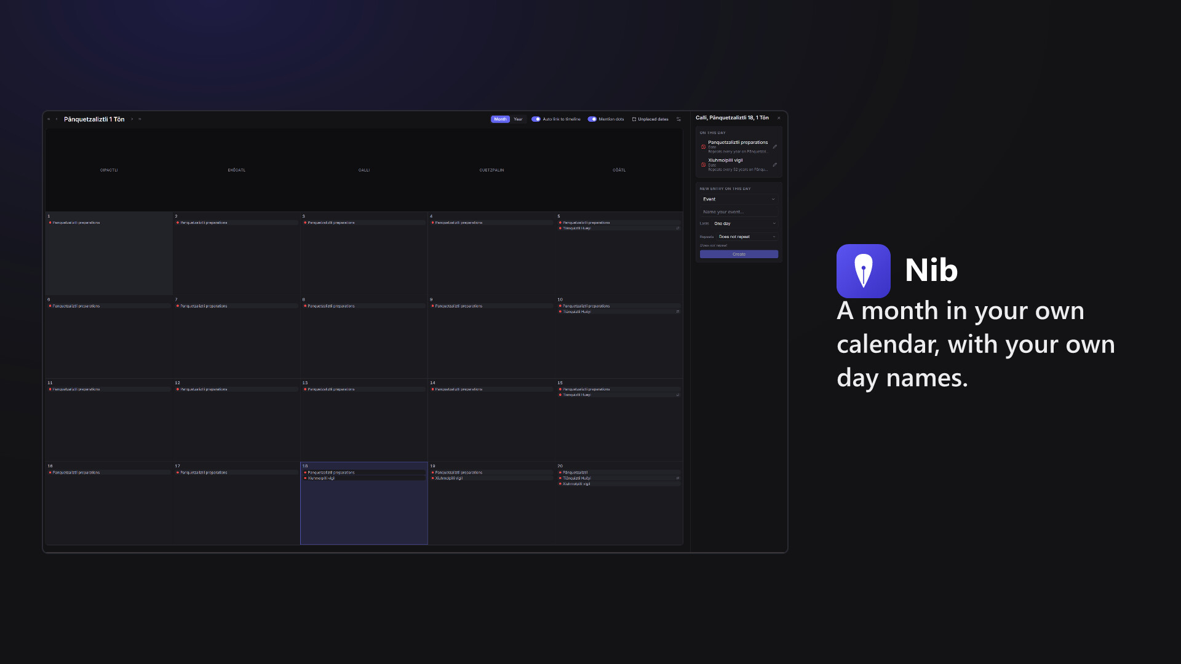This screenshot has height=664, width=1181.
Task: Open calendar display settings sliders icon
Action: coord(678,119)
